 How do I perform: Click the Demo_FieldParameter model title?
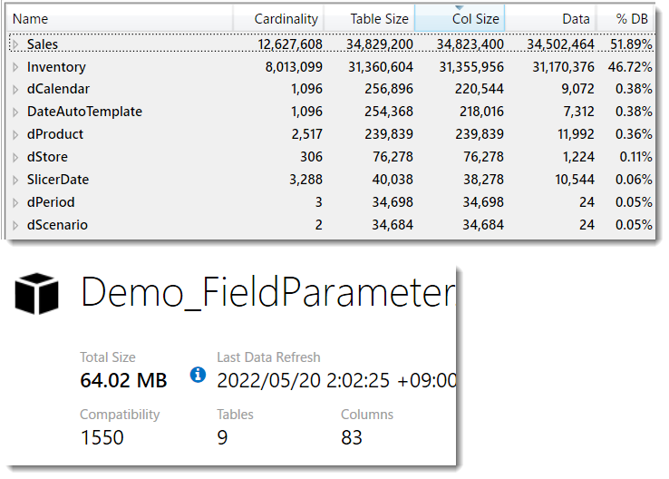268,293
